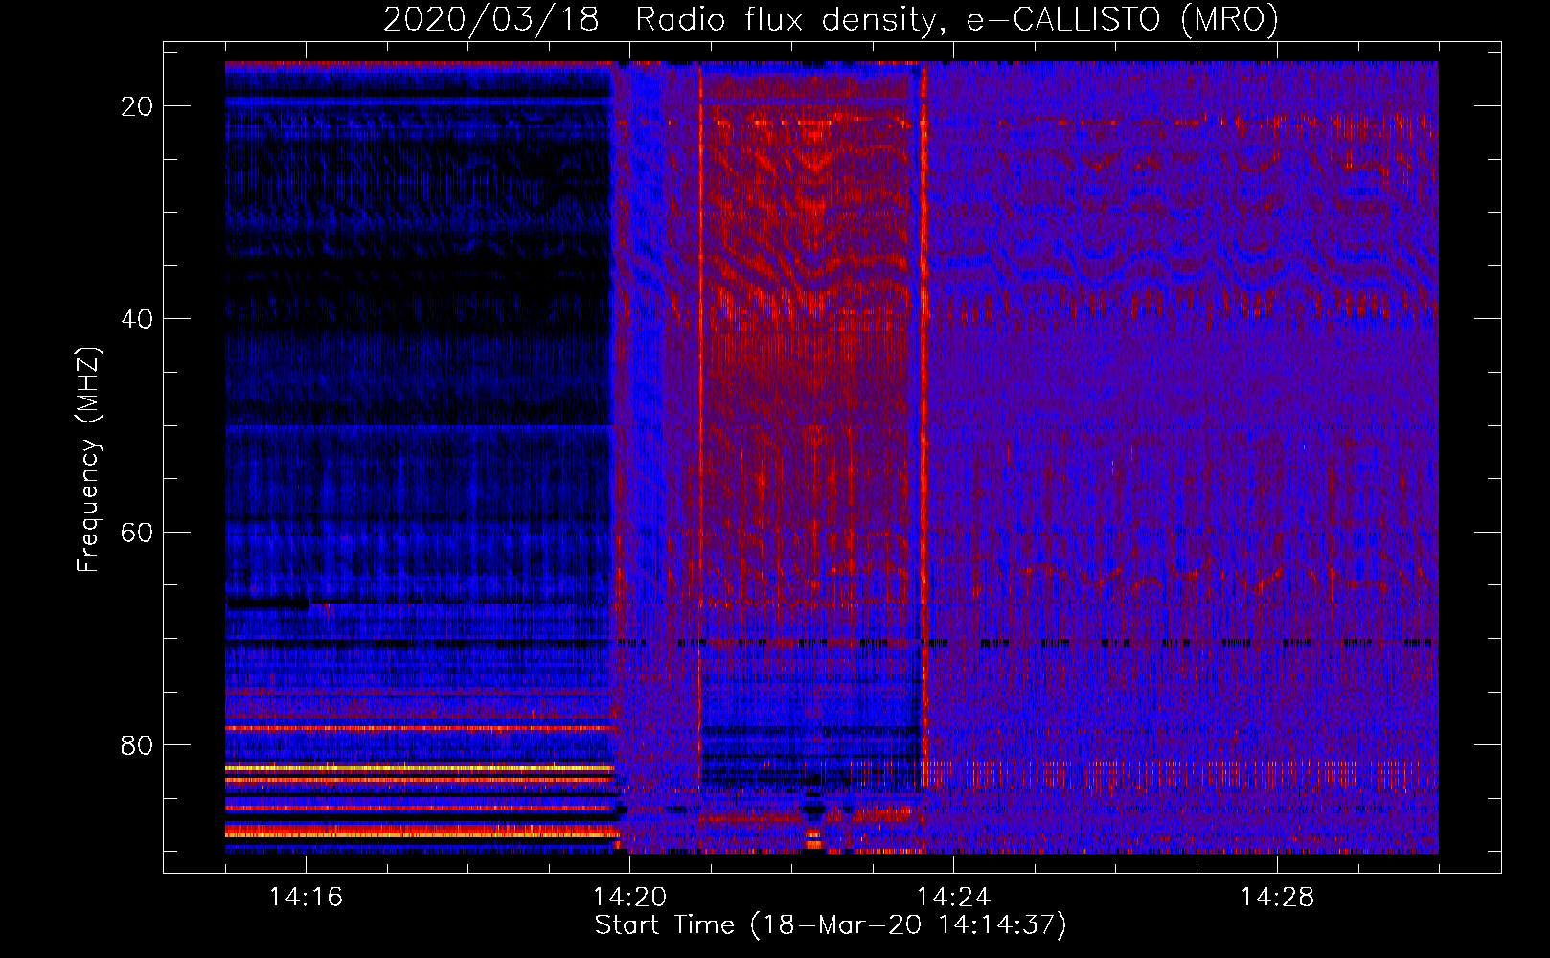Click the 14:20 time tick label
This screenshot has width=1550, height=958.
[629, 898]
